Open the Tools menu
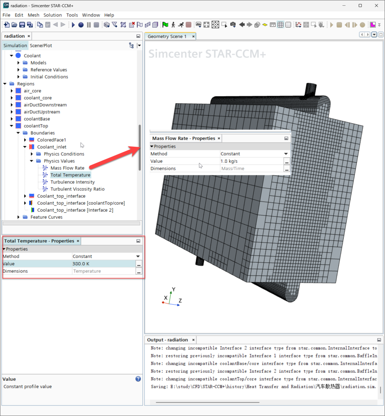This screenshot has width=385, height=416. (x=72, y=15)
